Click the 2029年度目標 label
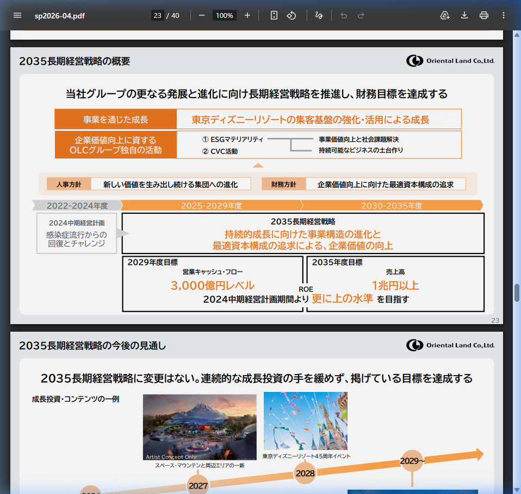521x494 pixels. (152, 262)
